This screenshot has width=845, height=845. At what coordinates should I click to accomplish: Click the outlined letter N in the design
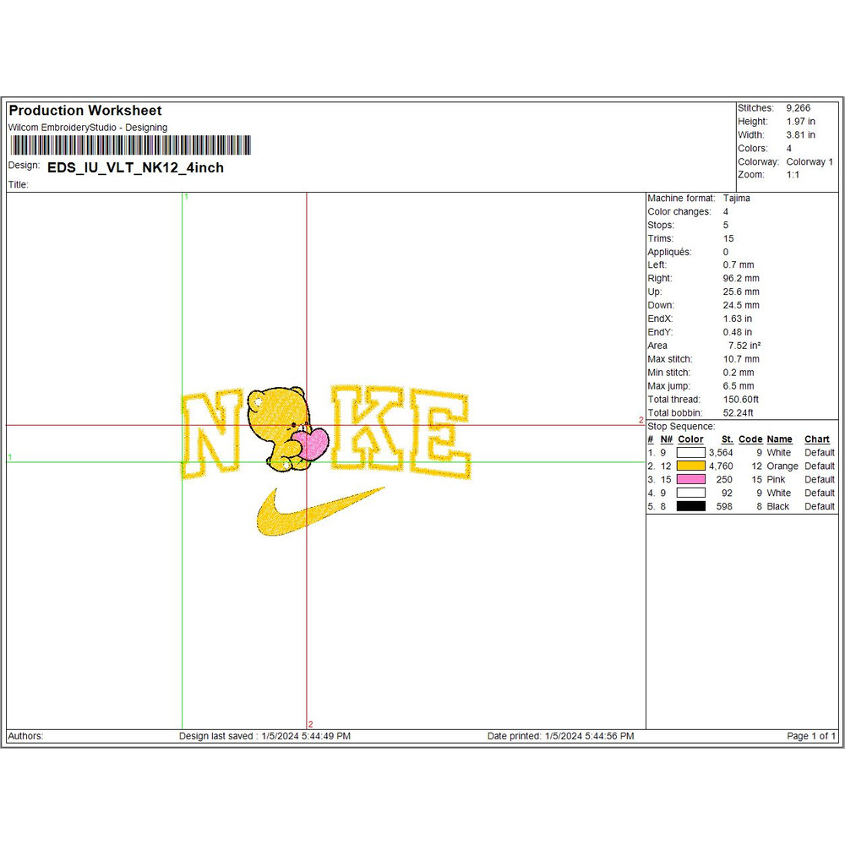210,433
